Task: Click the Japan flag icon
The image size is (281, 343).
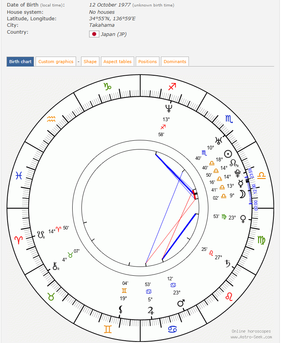Action: [x=94, y=34]
